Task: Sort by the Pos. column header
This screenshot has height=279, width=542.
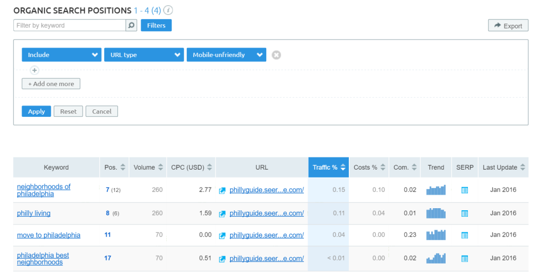Action: 115,168
